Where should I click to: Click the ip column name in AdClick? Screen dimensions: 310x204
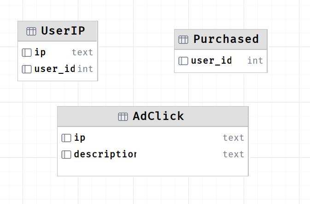tap(80, 138)
